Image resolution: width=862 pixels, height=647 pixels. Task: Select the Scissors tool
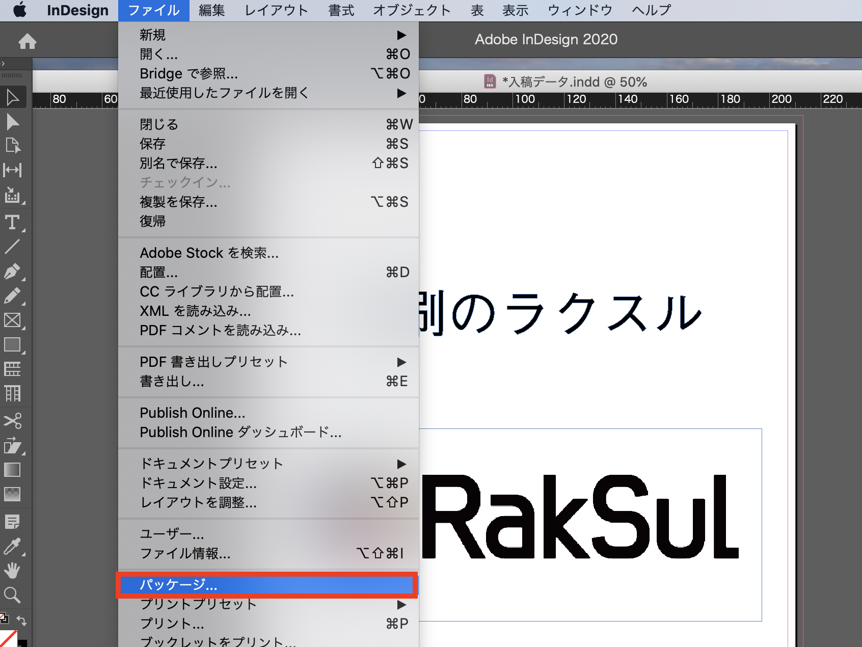pyautogui.click(x=13, y=421)
